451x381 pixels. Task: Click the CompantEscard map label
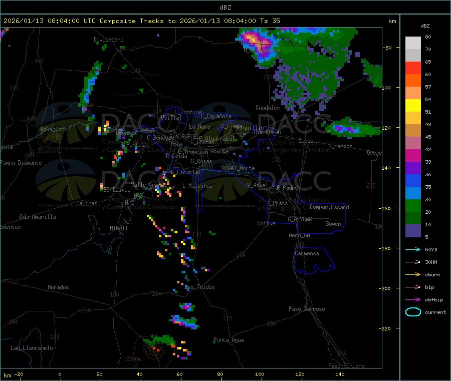[329, 207]
